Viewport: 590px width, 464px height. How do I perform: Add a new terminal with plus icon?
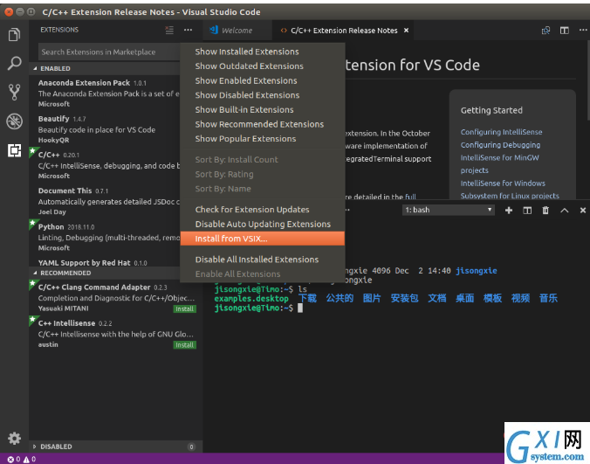pos(509,211)
